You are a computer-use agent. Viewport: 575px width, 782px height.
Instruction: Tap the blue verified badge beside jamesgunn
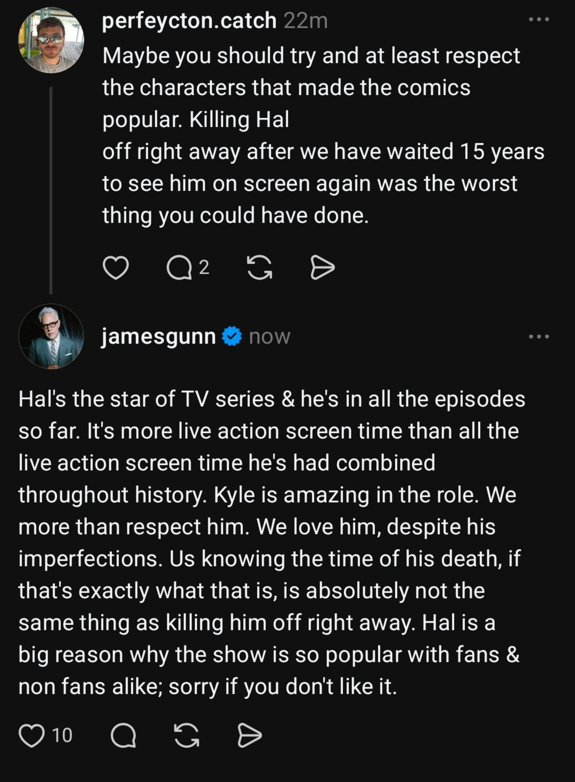click(232, 336)
